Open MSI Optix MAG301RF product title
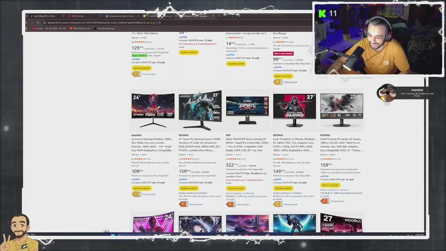 pyautogui.click(x=247, y=145)
